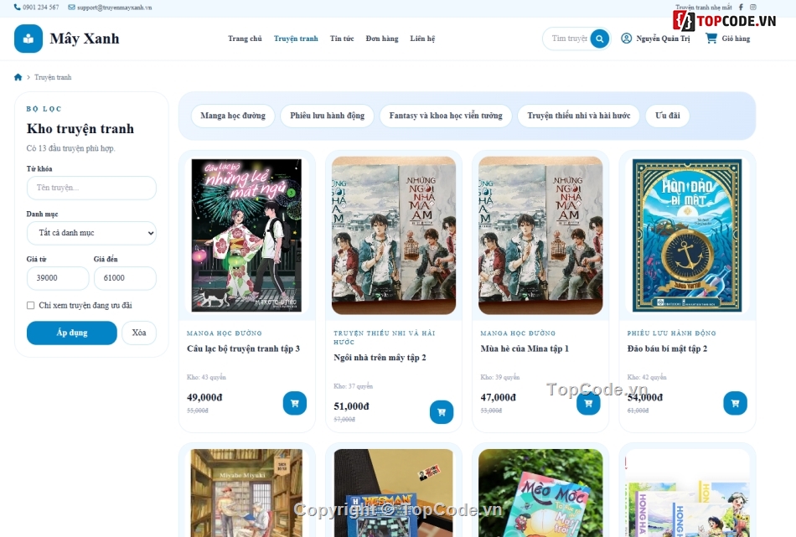The width and height of the screenshot is (796, 537).
Task: Open Truyện tranh menu item
Action: click(296, 39)
